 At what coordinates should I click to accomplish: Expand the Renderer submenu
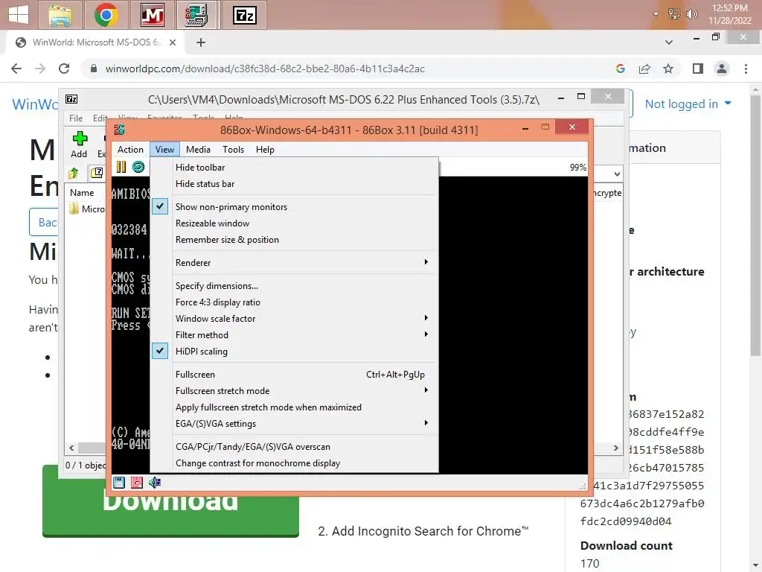(295, 263)
